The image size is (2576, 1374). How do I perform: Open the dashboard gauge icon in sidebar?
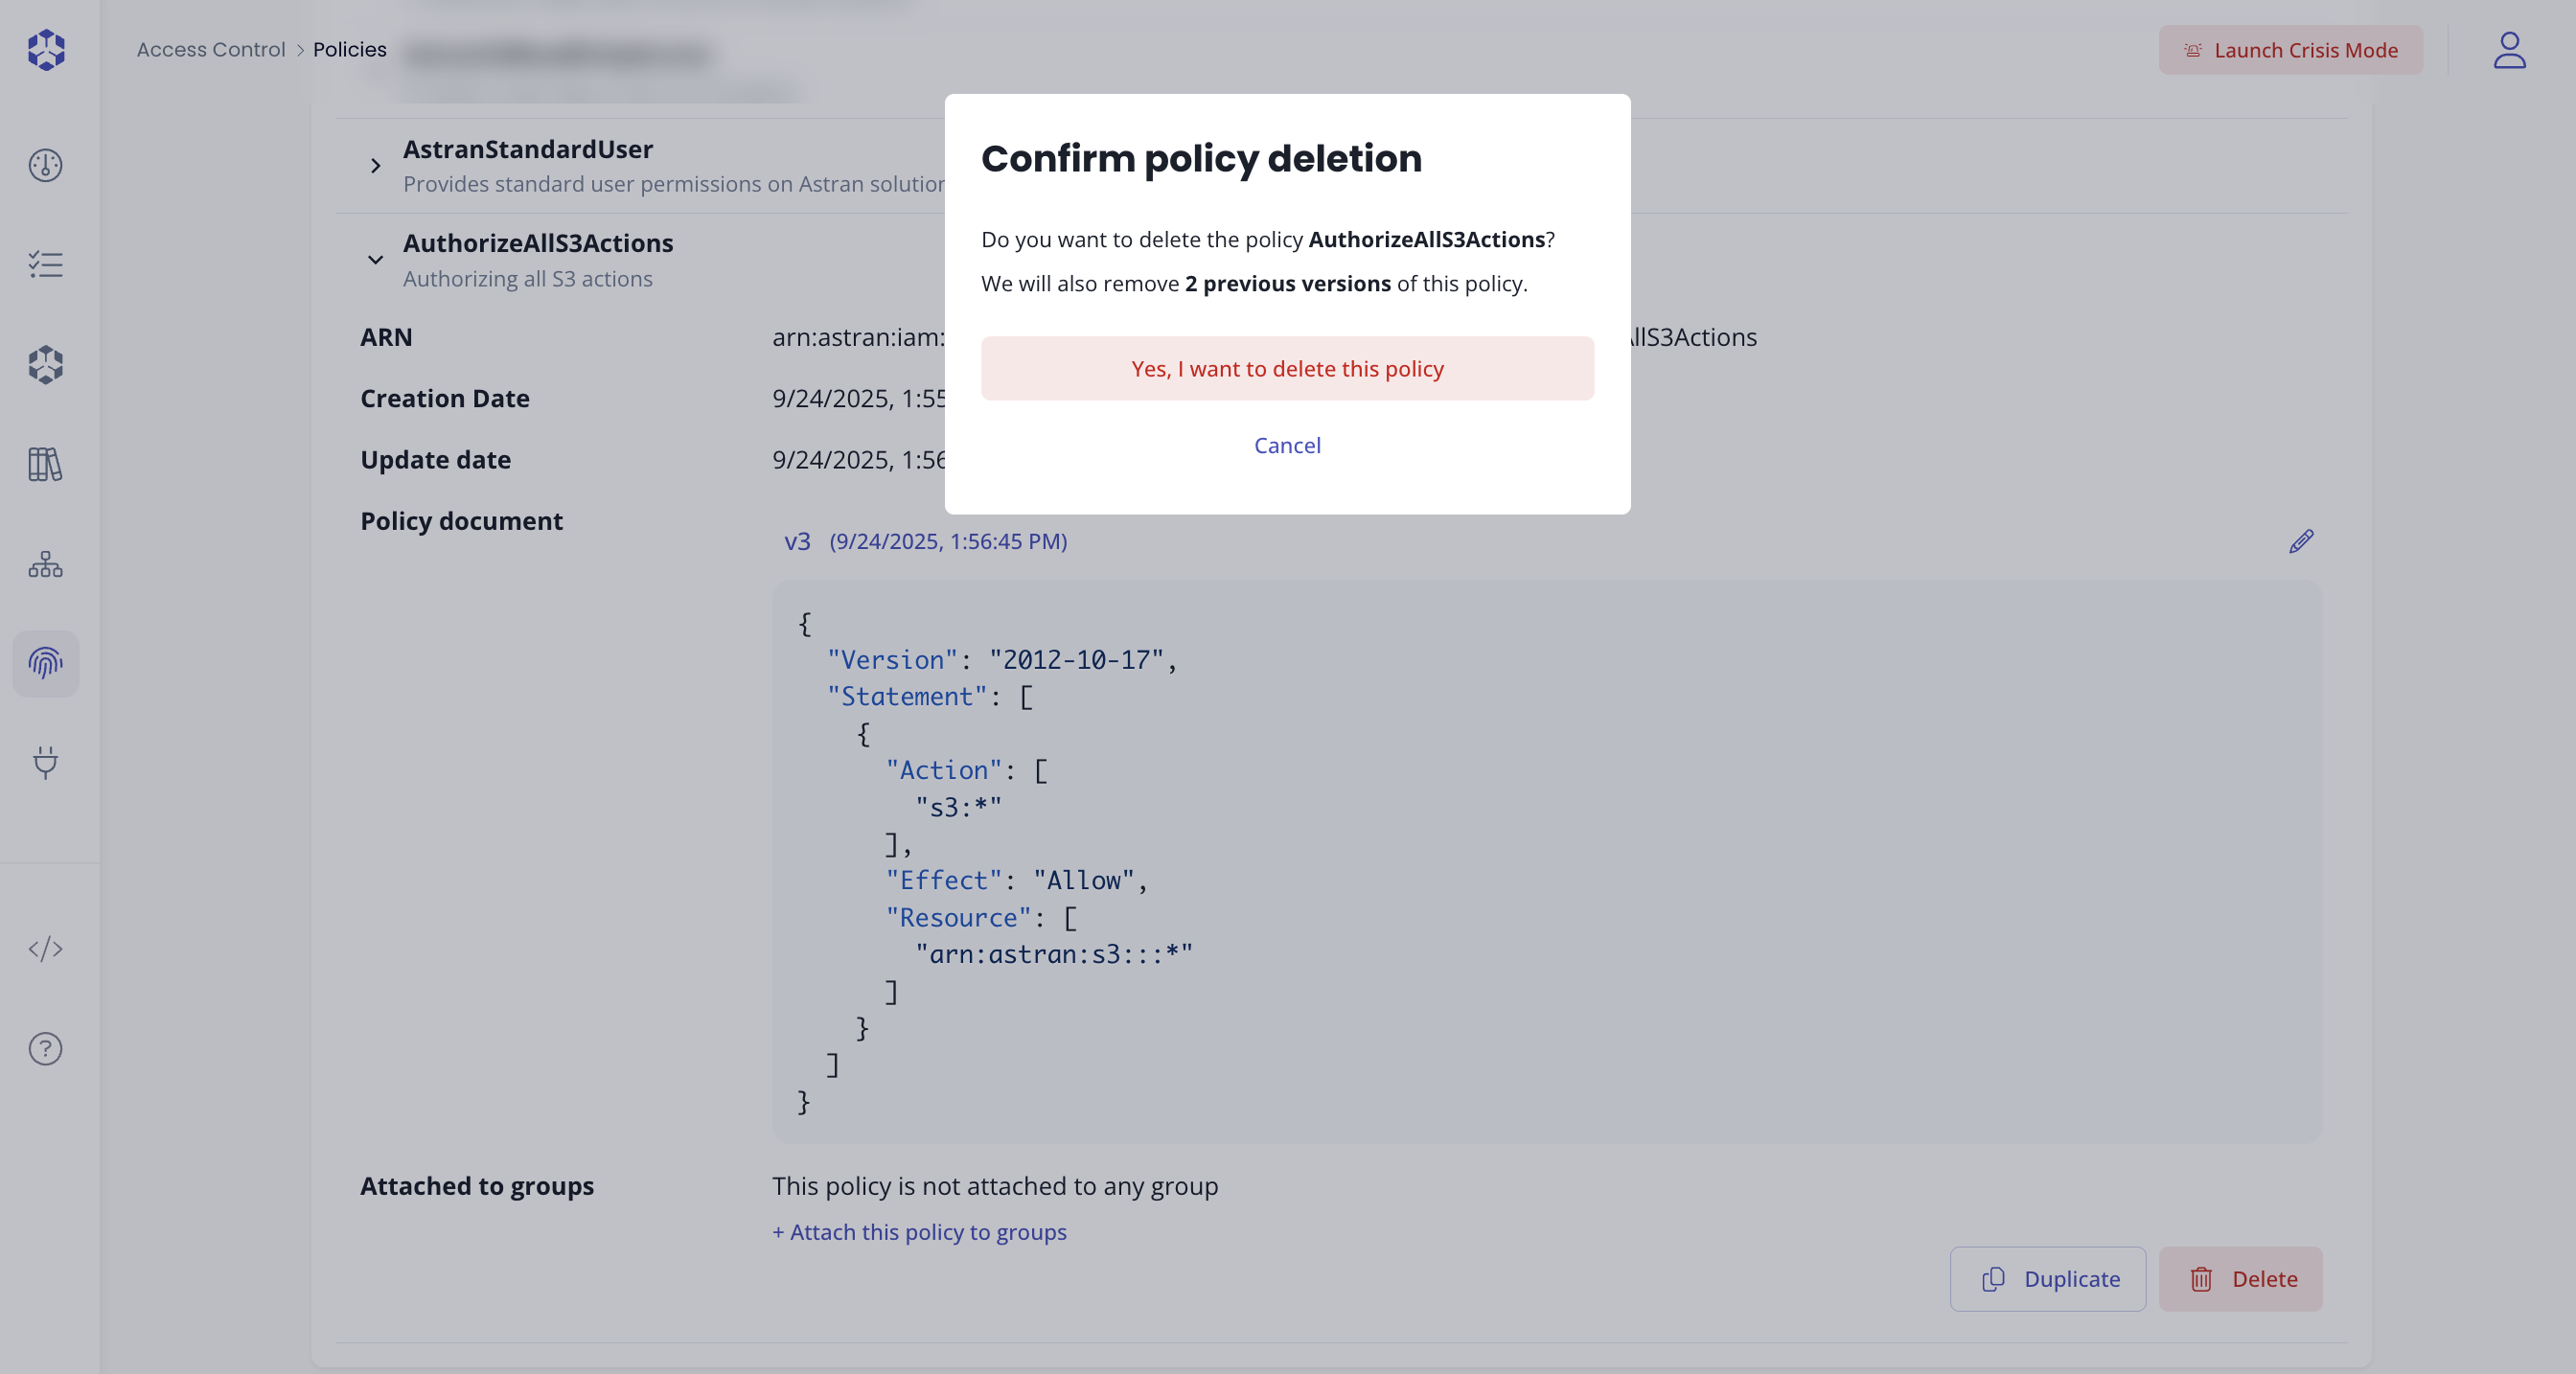tap(46, 165)
